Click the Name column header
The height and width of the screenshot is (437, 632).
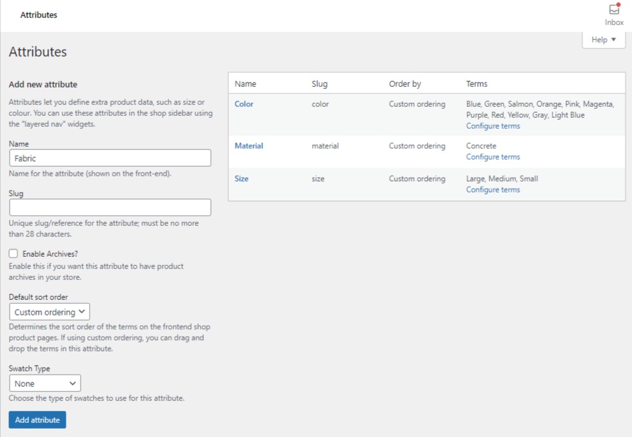point(245,84)
